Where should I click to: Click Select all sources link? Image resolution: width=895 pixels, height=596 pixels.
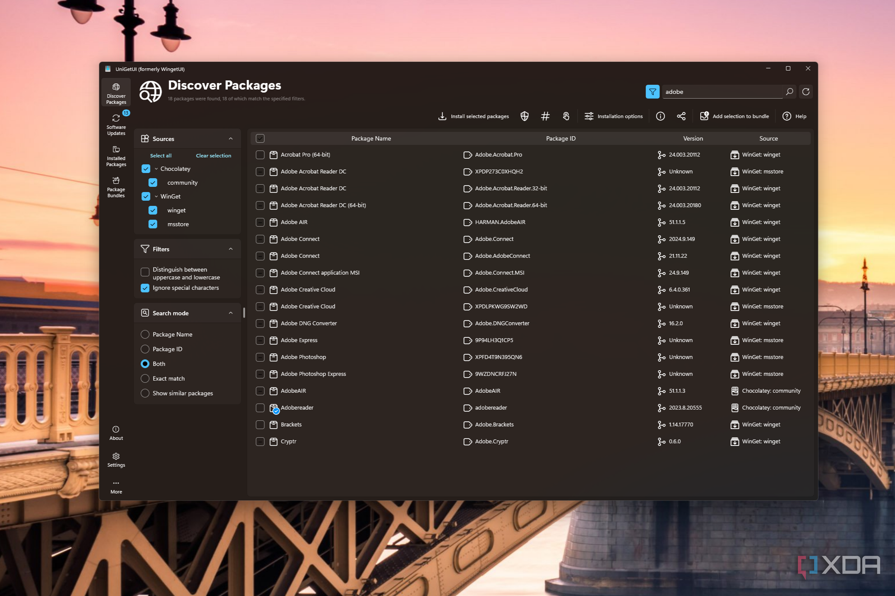(x=161, y=156)
